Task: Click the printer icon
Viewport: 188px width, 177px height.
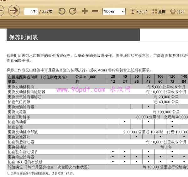Action: (x=173, y=12)
